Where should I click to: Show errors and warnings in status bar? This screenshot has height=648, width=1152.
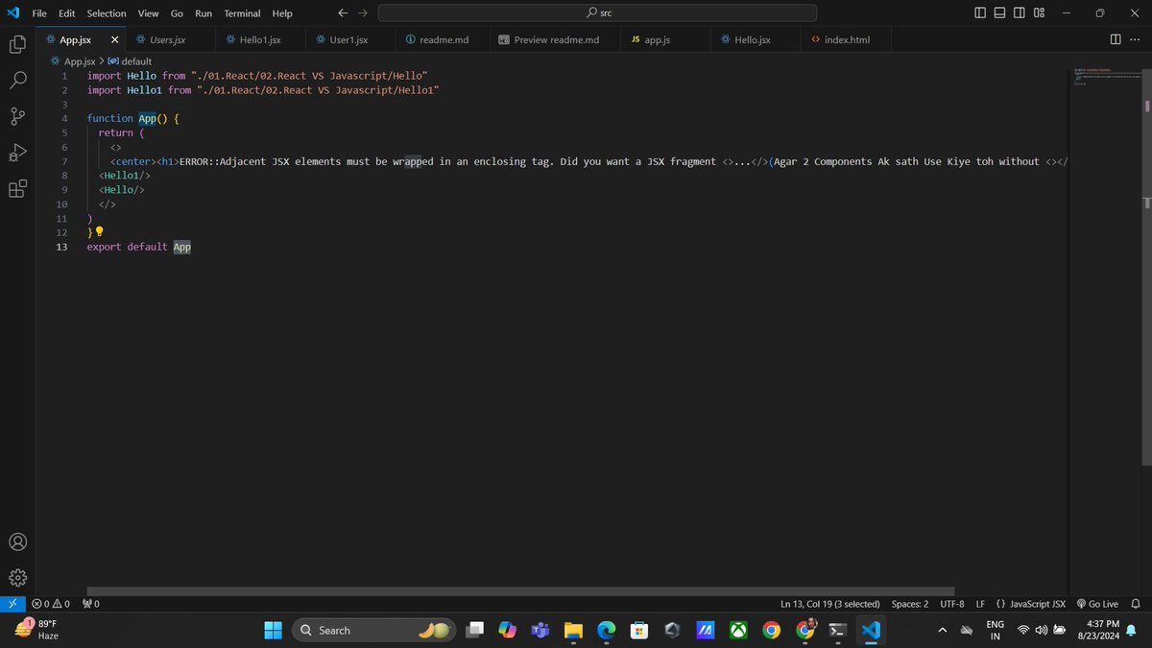coord(51,604)
